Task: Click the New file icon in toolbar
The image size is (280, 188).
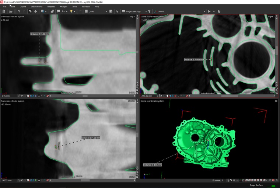Action: tap(4, 11)
